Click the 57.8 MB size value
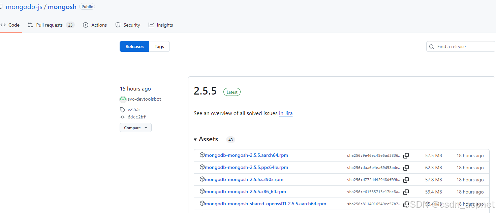This screenshot has height=213, width=496. (434, 180)
